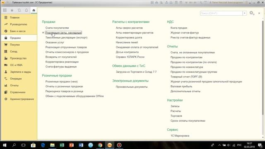The width and height of the screenshot is (265, 149).
Task: Click the Производство sidebar icon
Action: [6, 58]
